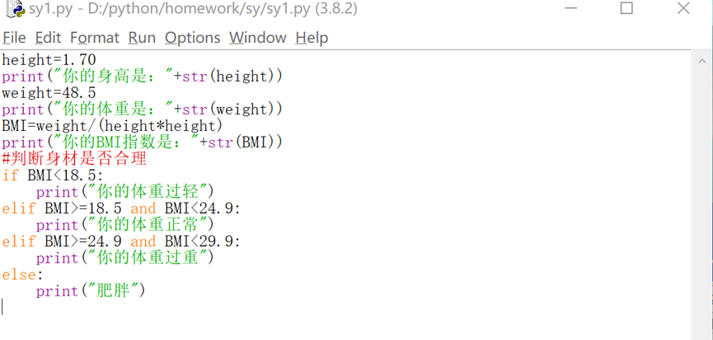713x340 pixels.
Task: Click the BMI=weight/(height*height) line
Action: (112, 125)
